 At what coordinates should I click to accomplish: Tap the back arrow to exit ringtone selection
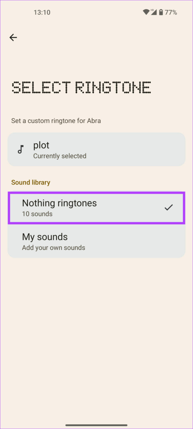click(13, 37)
